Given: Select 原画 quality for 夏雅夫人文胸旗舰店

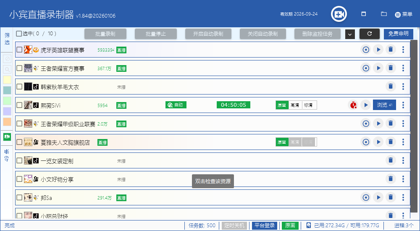Looking at the screenshot, I should [x=282, y=142].
